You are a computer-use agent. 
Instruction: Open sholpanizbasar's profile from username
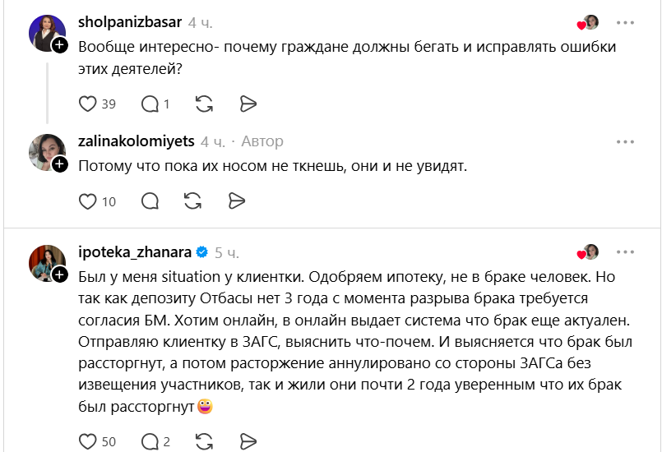pyautogui.click(x=130, y=22)
